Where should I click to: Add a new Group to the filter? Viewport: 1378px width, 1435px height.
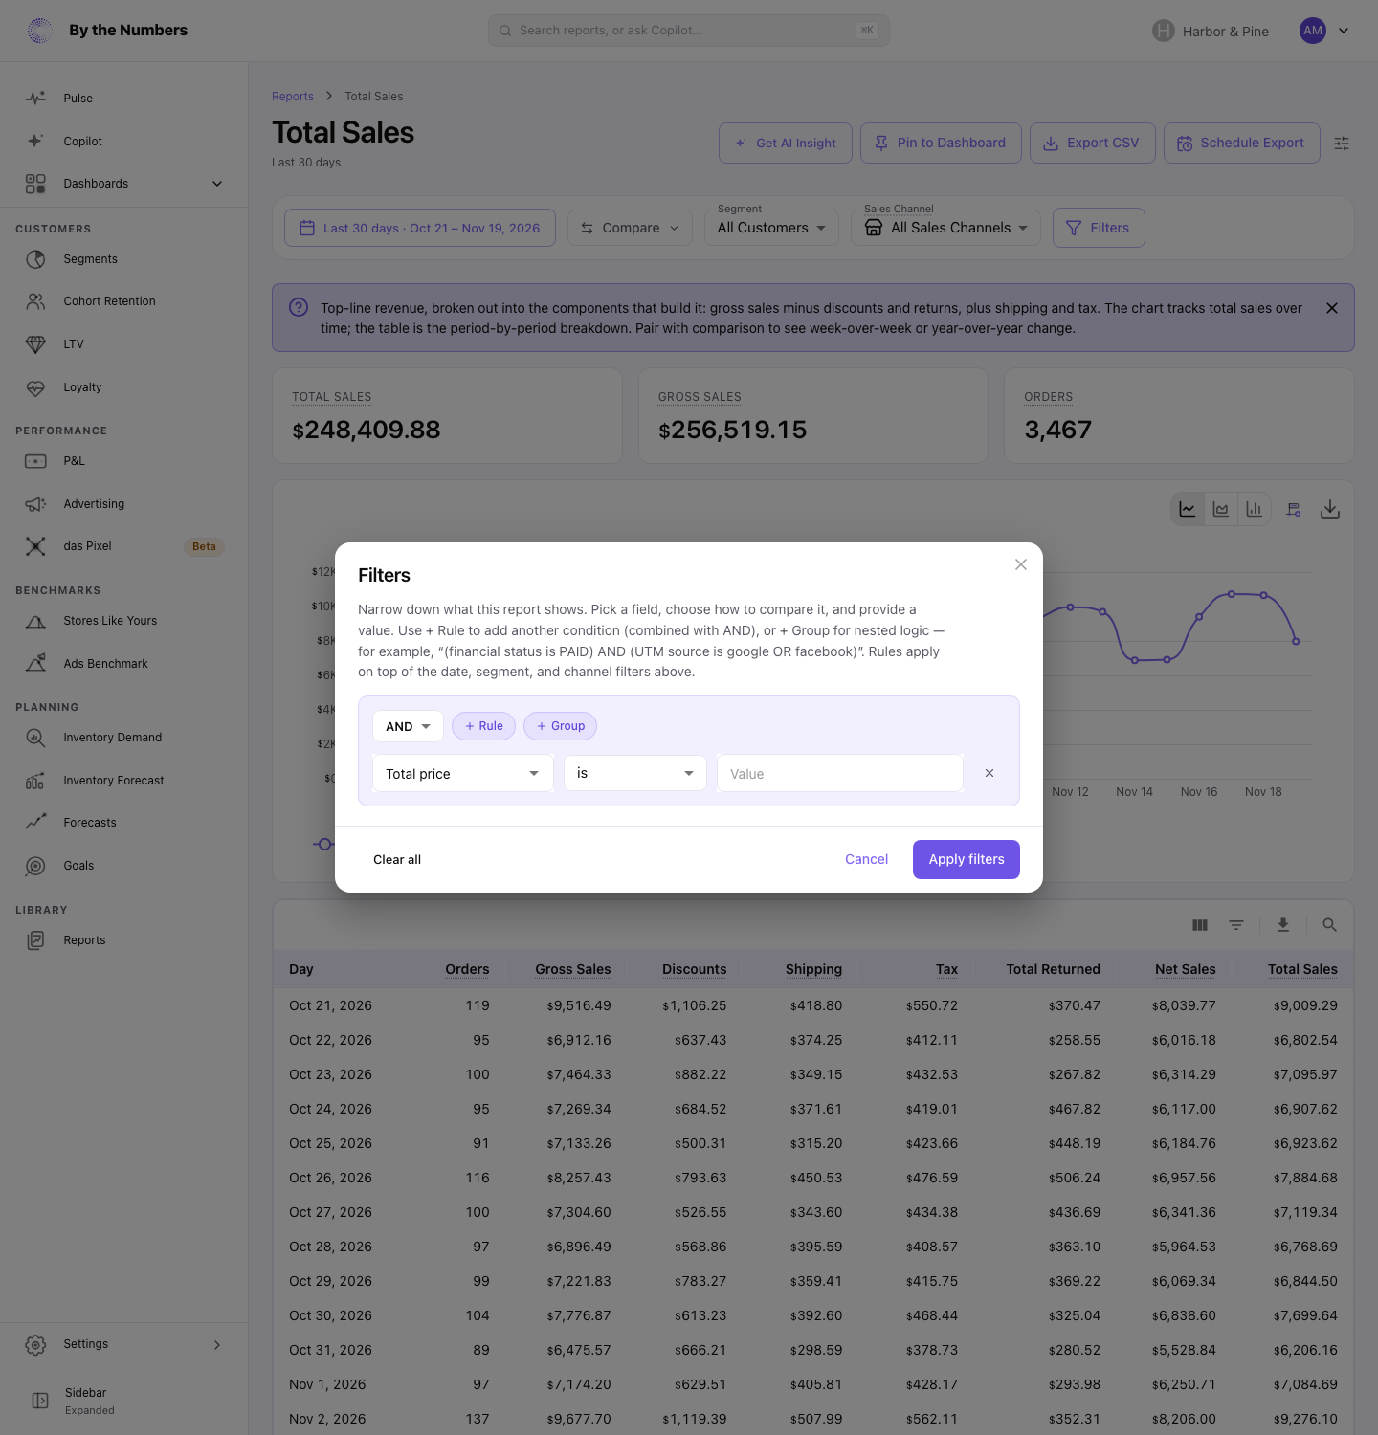pyautogui.click(x=561, y=726)
